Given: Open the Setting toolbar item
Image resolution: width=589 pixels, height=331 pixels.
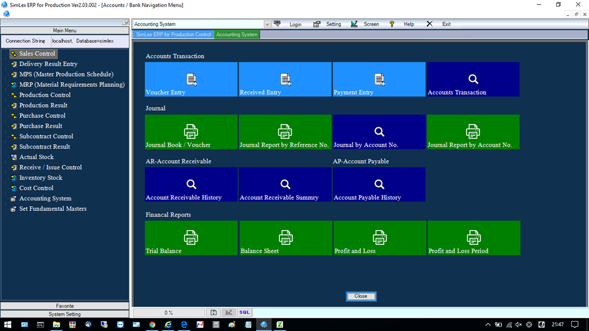Looking at the screenshot, I should coord(327,24).
